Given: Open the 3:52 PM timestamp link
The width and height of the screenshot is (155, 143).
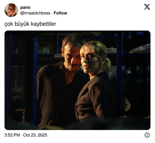Looking at the screenshot, I should [12, 135].
